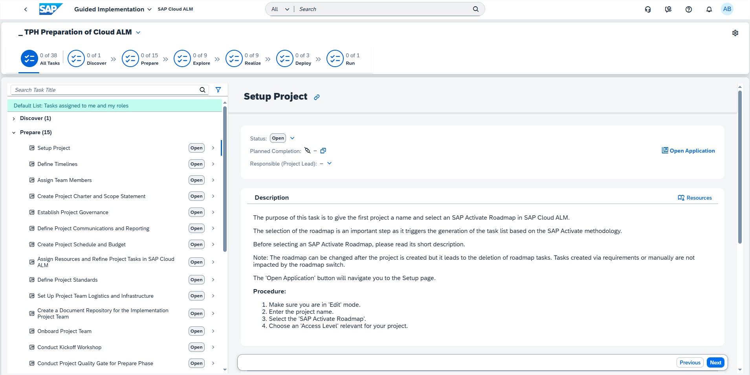Go back using the back arrow

coord(26,9)
